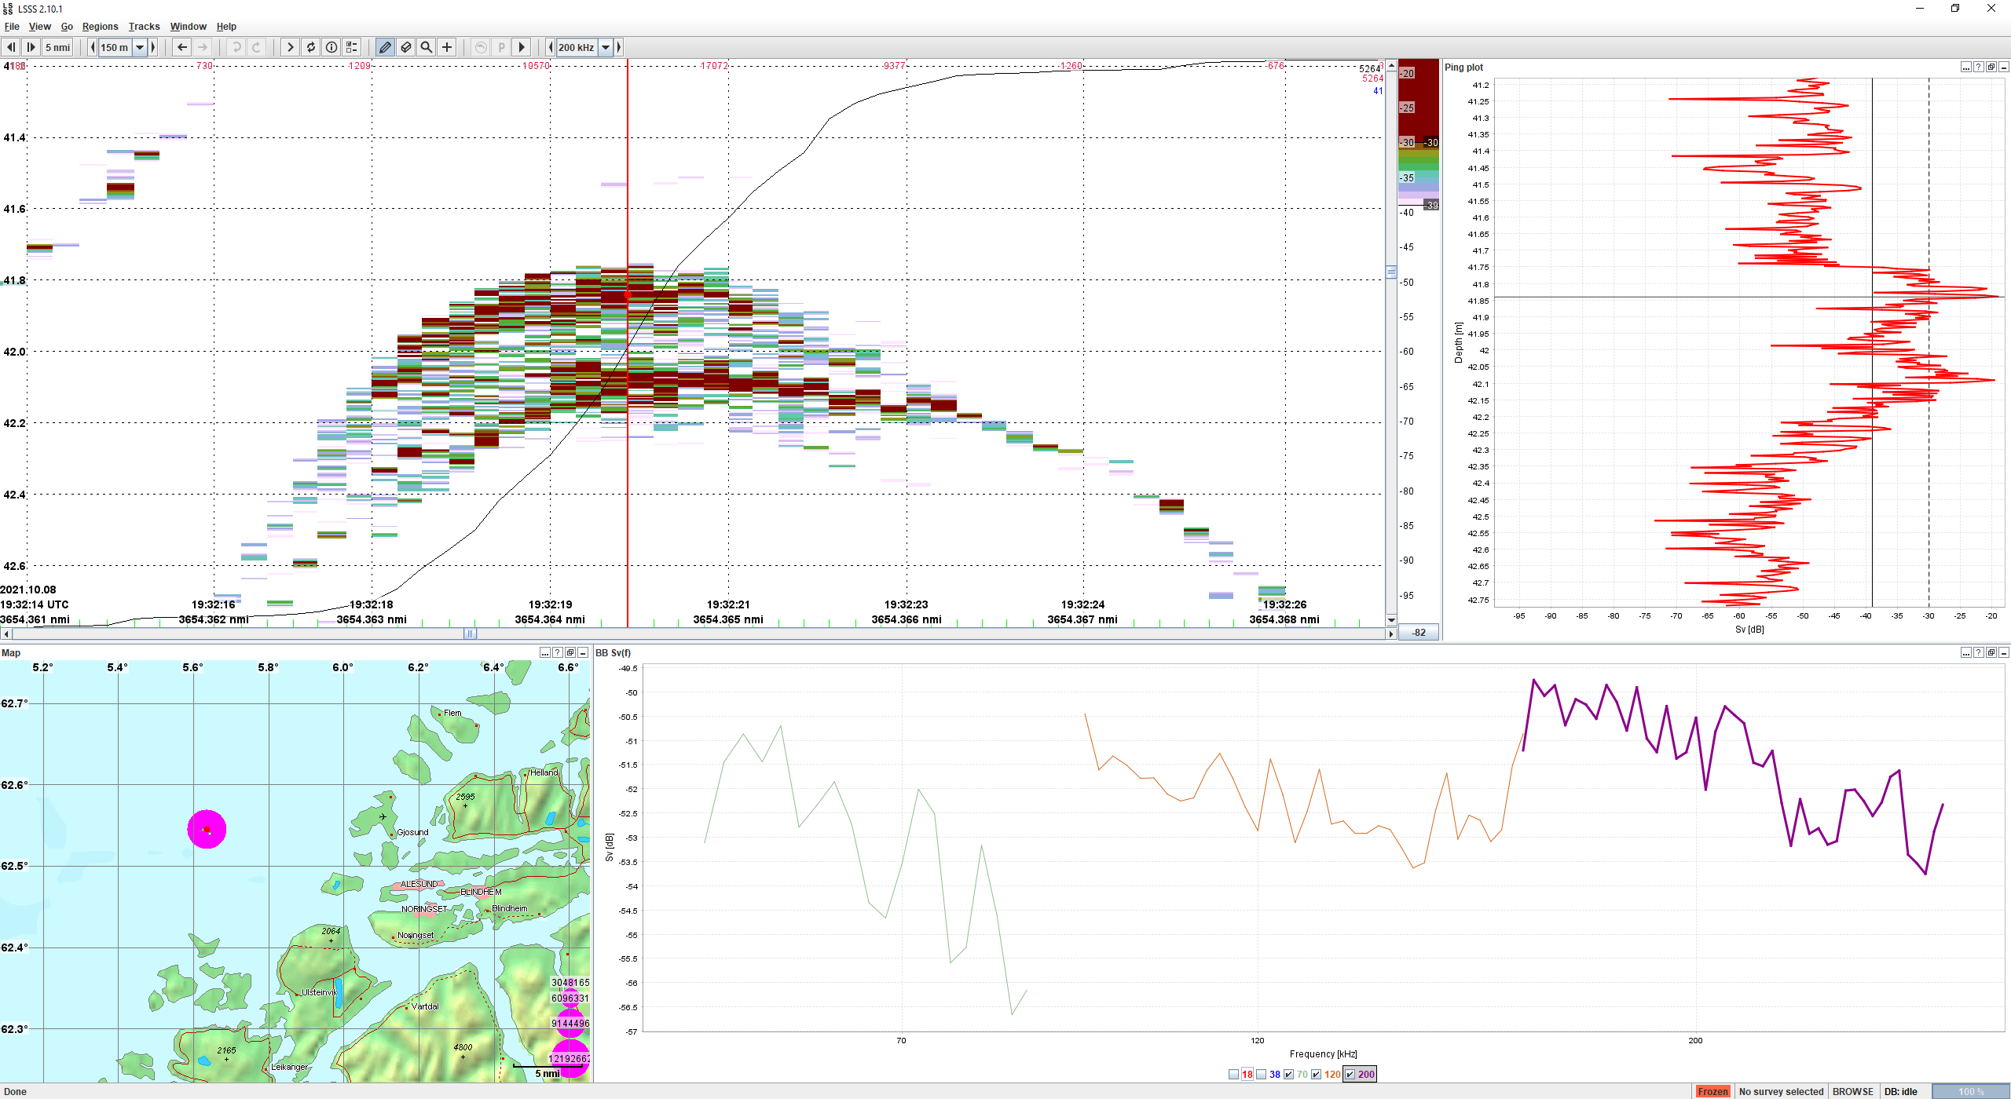Open the 150 m depth range dropdown
This screenshot has width=2011, height=1099.
(x=140, y=47)
